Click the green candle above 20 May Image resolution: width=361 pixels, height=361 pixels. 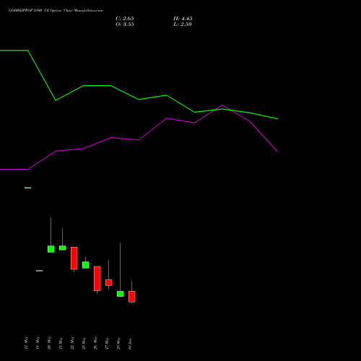[51, 249]
